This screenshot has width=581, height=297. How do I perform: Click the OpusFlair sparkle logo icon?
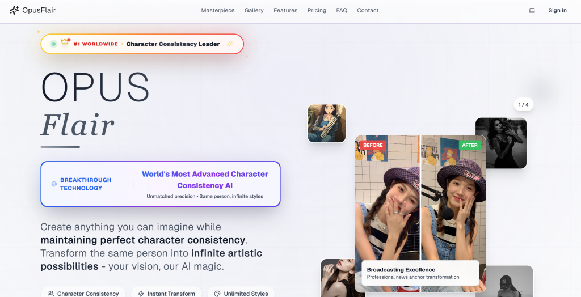point(14,10)
